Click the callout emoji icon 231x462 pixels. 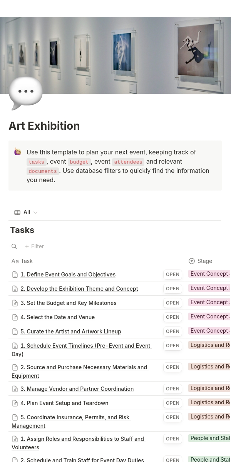18,152
